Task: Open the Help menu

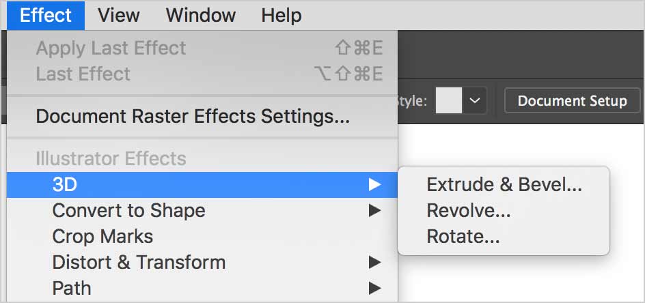Action: (x=282, y=16)
